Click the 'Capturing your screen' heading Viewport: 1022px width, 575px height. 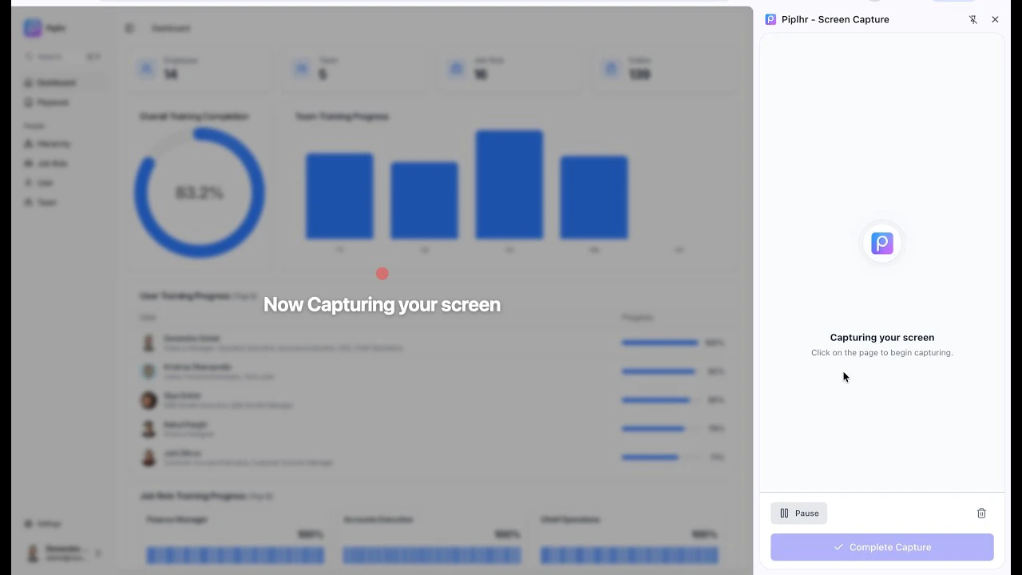click(x=881, y=338)
